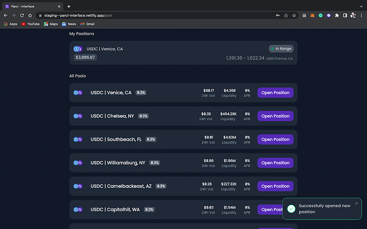This screenshot has height=229, width=367.
Task: Open a new browser tab
Action: pos(69,7)
